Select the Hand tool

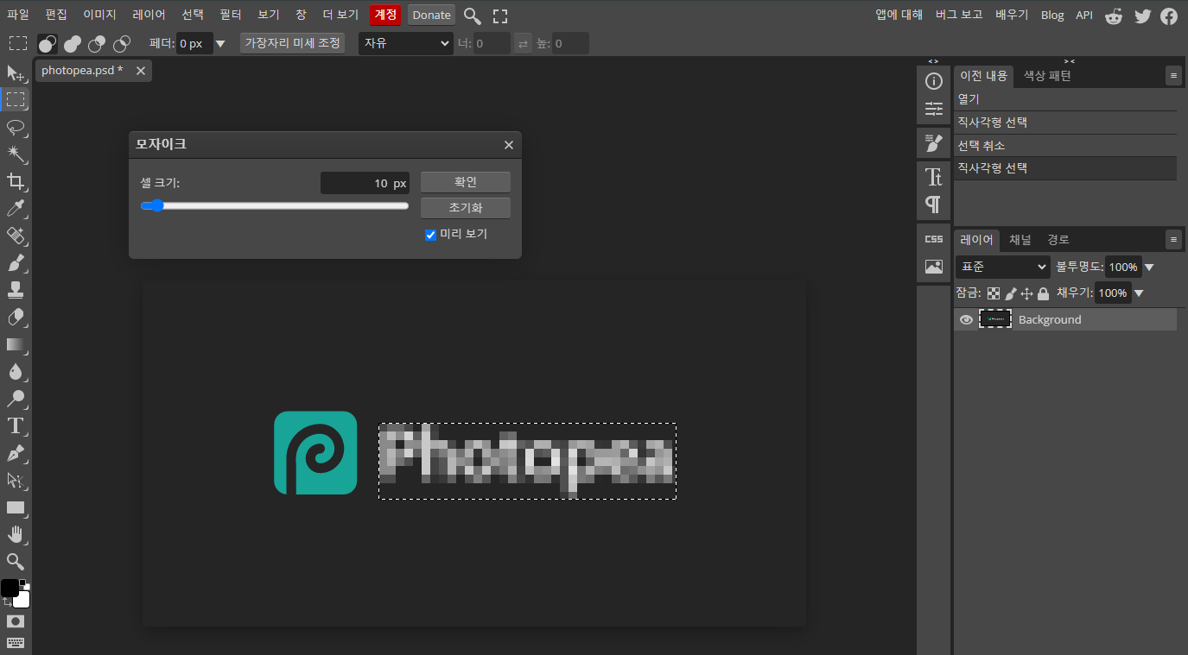click(16, 534)
